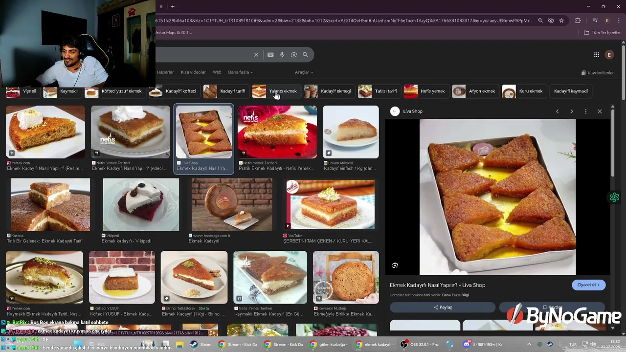Search by image with Google Lens icon
This screenshot has width=626, height=352.
[294, 55]
